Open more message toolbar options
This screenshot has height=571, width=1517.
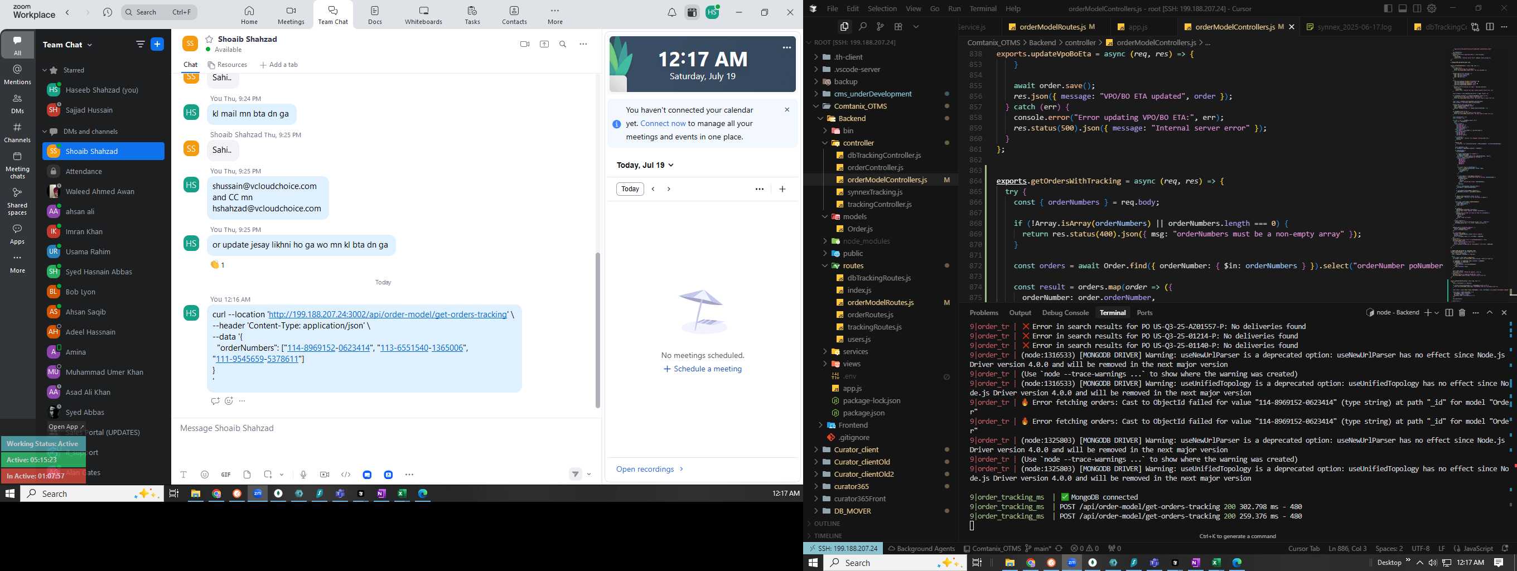[409, 475]
